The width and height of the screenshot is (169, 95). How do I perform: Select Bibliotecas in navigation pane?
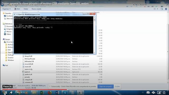[x=9, y=24]
